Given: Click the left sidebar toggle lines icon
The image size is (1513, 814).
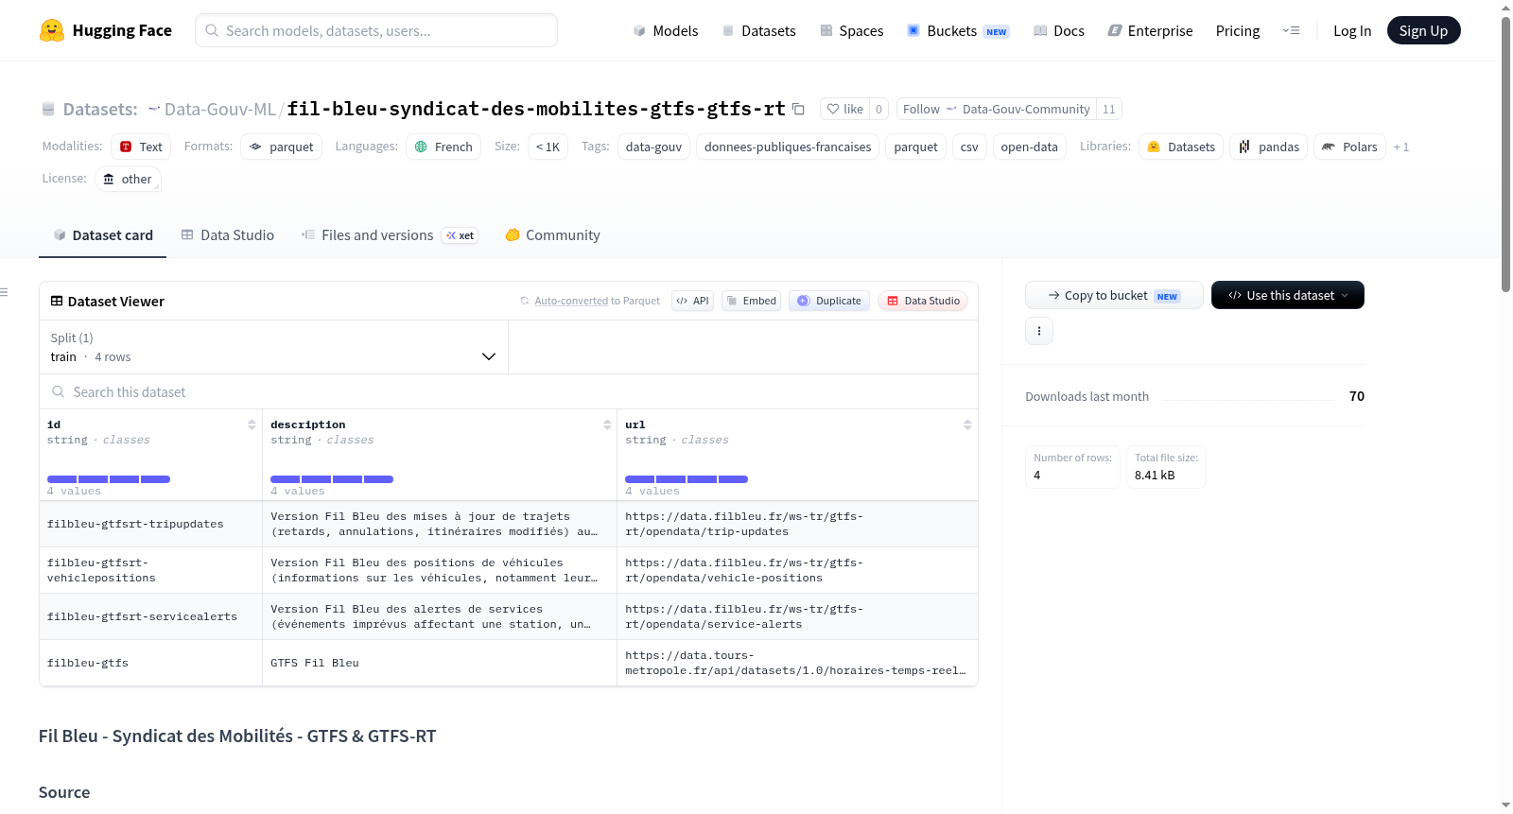Looking at the screenshot, I should pos(4,292).
